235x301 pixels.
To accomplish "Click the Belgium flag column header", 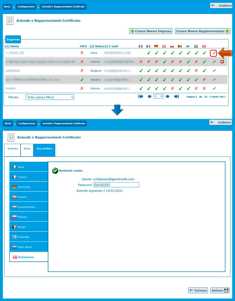I will [x=180, y=46].
